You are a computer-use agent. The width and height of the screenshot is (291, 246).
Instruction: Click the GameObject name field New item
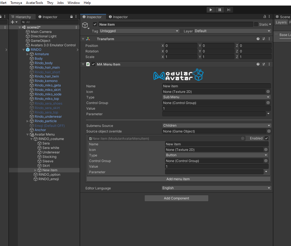pos(176,24)
